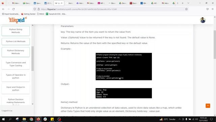Click the sidebar scrollbar thumb
The width and height of the screenshot is (216, 122).
click(32, 59)
